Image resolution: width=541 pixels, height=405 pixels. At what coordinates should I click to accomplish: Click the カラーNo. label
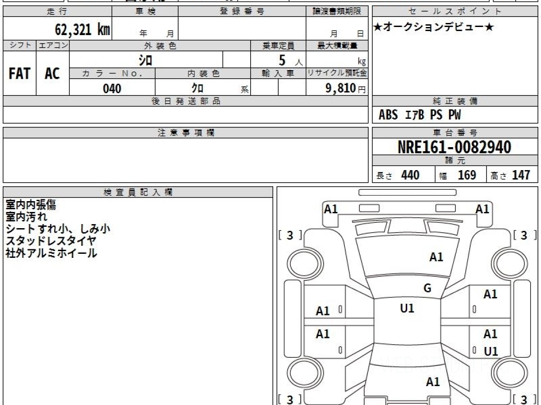(x=112, y=74)
